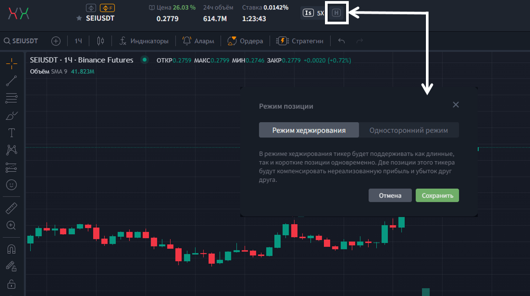Click the plus compare symbol icon

point(56,41)
